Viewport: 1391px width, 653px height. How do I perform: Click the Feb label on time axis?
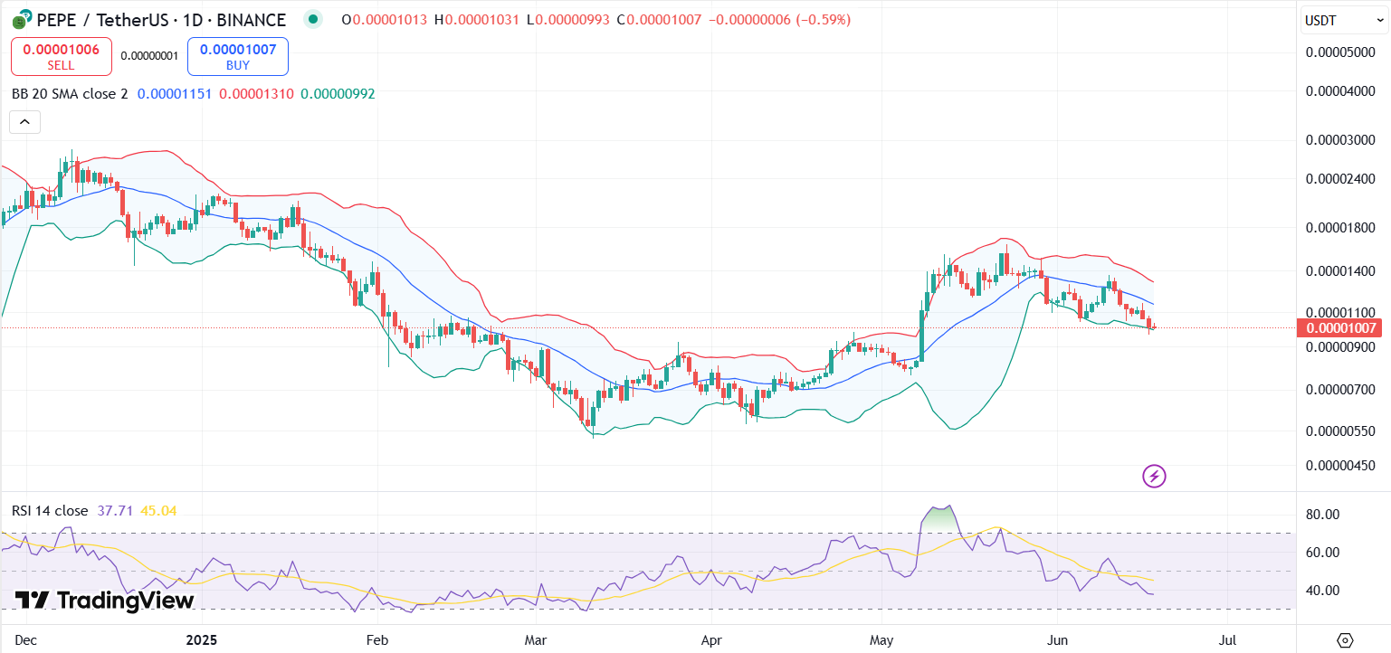point(376,640)
